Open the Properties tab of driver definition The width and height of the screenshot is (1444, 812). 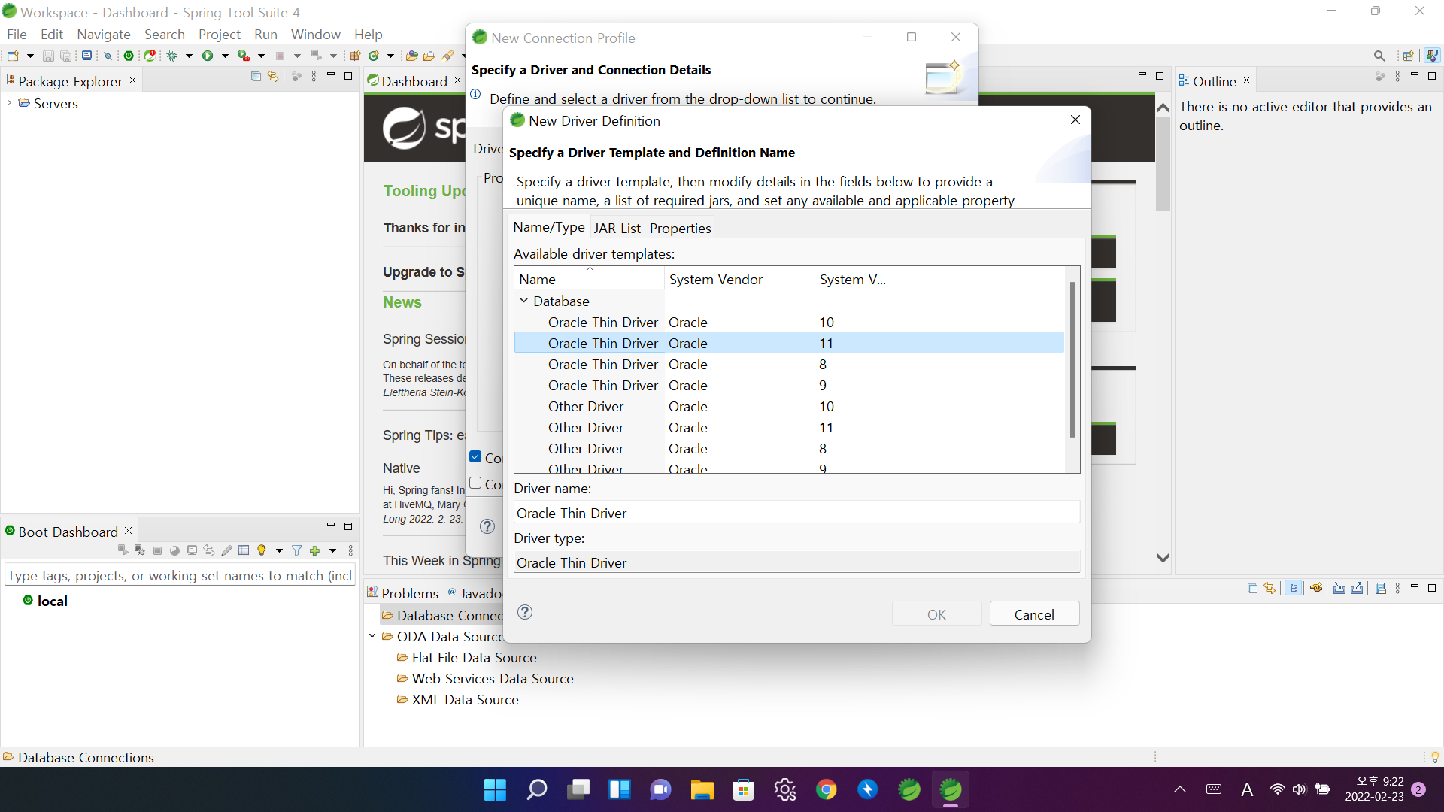point(680,228)
